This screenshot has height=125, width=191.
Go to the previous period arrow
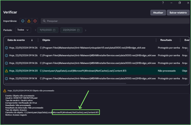tap(35, 30)
